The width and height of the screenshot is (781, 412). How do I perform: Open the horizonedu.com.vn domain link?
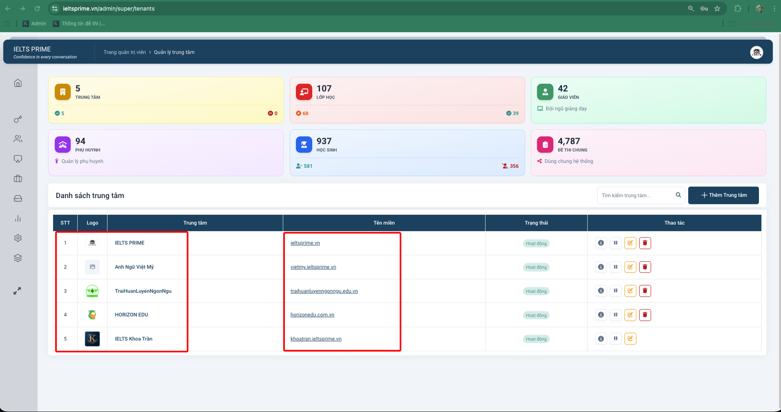pyautogui.click(x=312, y=315)
